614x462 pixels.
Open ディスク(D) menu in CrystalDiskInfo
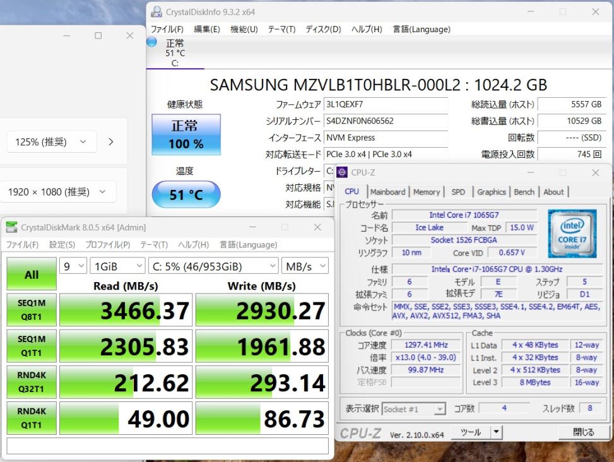324,30
